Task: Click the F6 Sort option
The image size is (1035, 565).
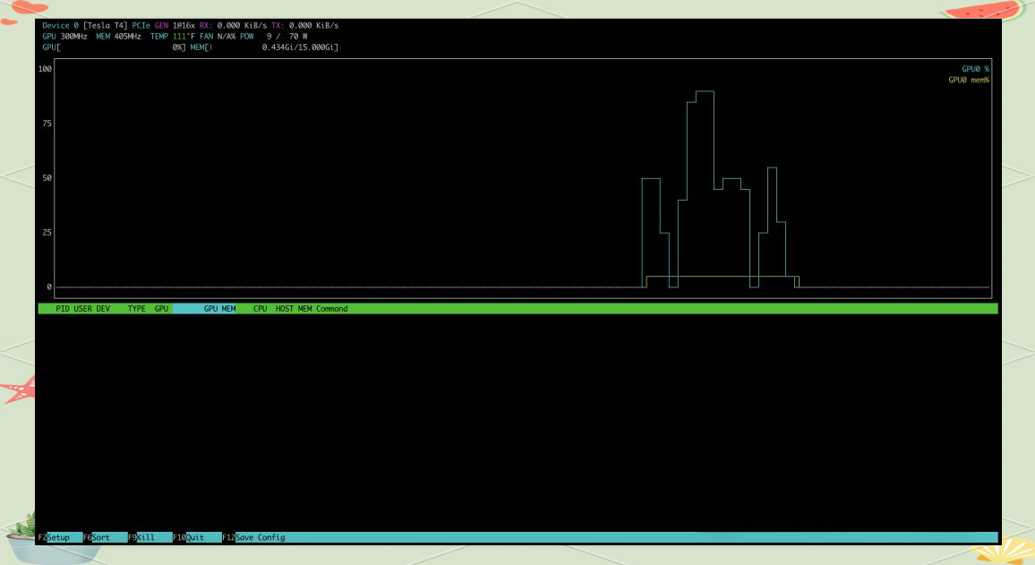Action: tap(98, 537)
